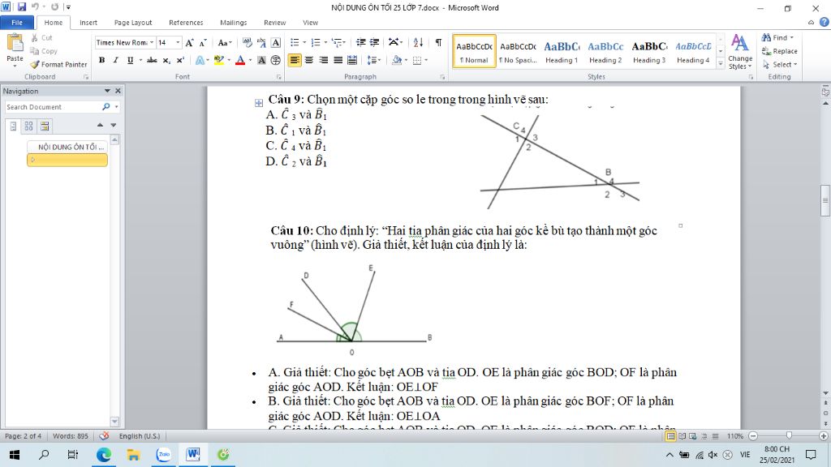This screenshot has width=831, height=467.
Task: Switch to the Mailings tab
Action: pyautogui.click(x=233, y=22)
